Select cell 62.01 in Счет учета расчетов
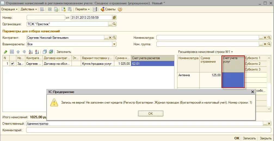 point(153,64)
